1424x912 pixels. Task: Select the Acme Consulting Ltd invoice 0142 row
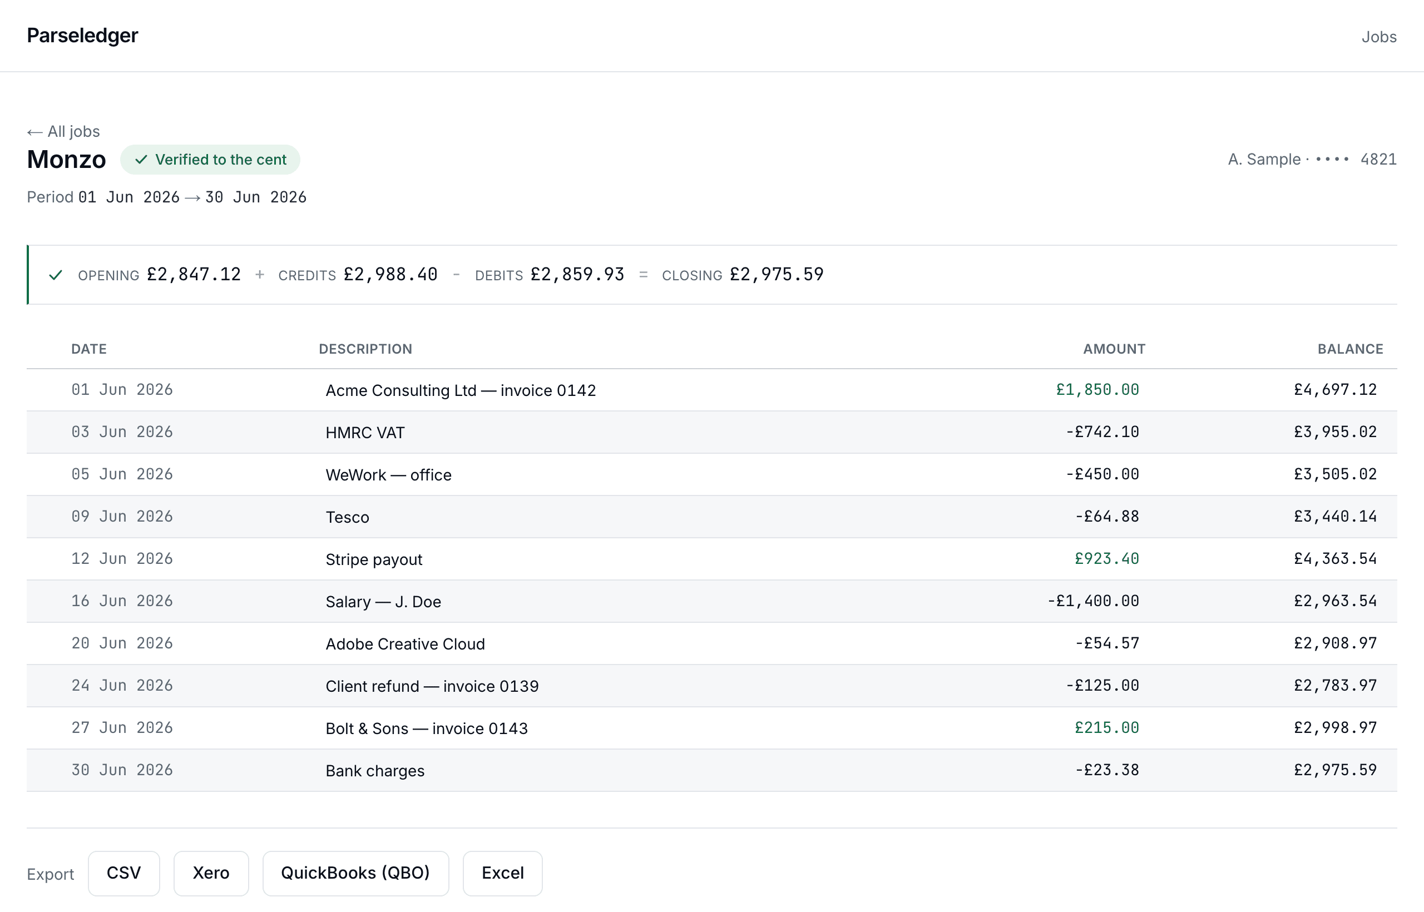click(x=712, y=390)
